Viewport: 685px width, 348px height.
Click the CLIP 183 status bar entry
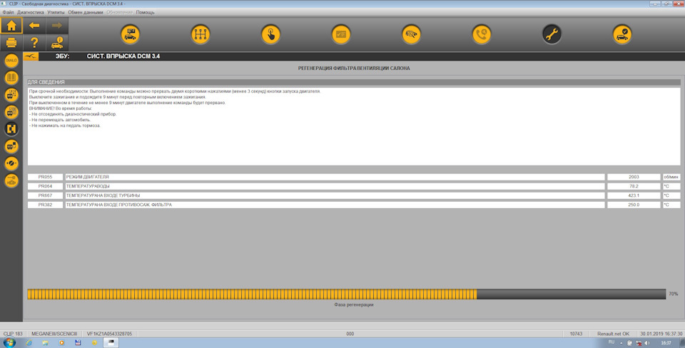13,334
